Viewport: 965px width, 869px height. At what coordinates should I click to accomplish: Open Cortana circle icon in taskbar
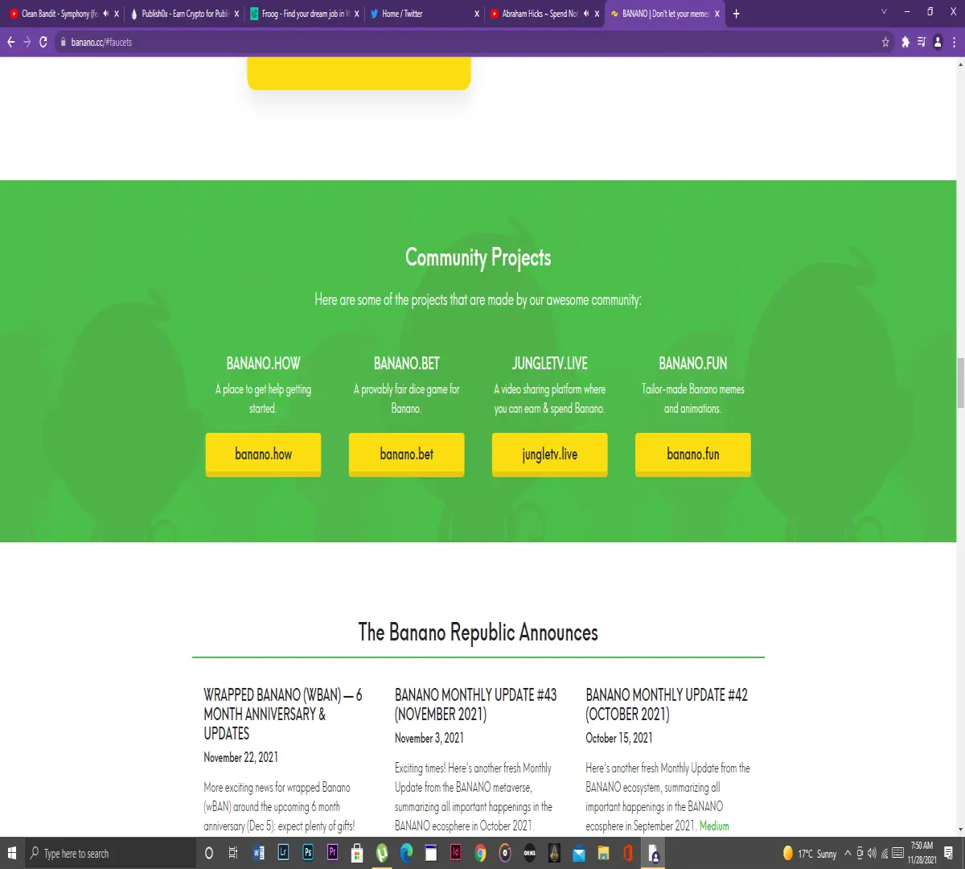(209, 853)
